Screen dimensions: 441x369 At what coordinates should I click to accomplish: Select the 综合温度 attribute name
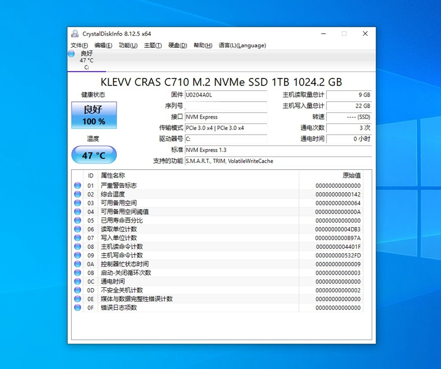113,194
